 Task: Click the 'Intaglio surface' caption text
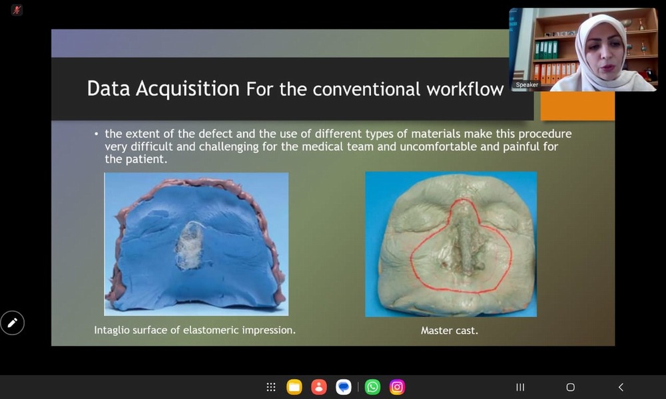click(194, 329)
